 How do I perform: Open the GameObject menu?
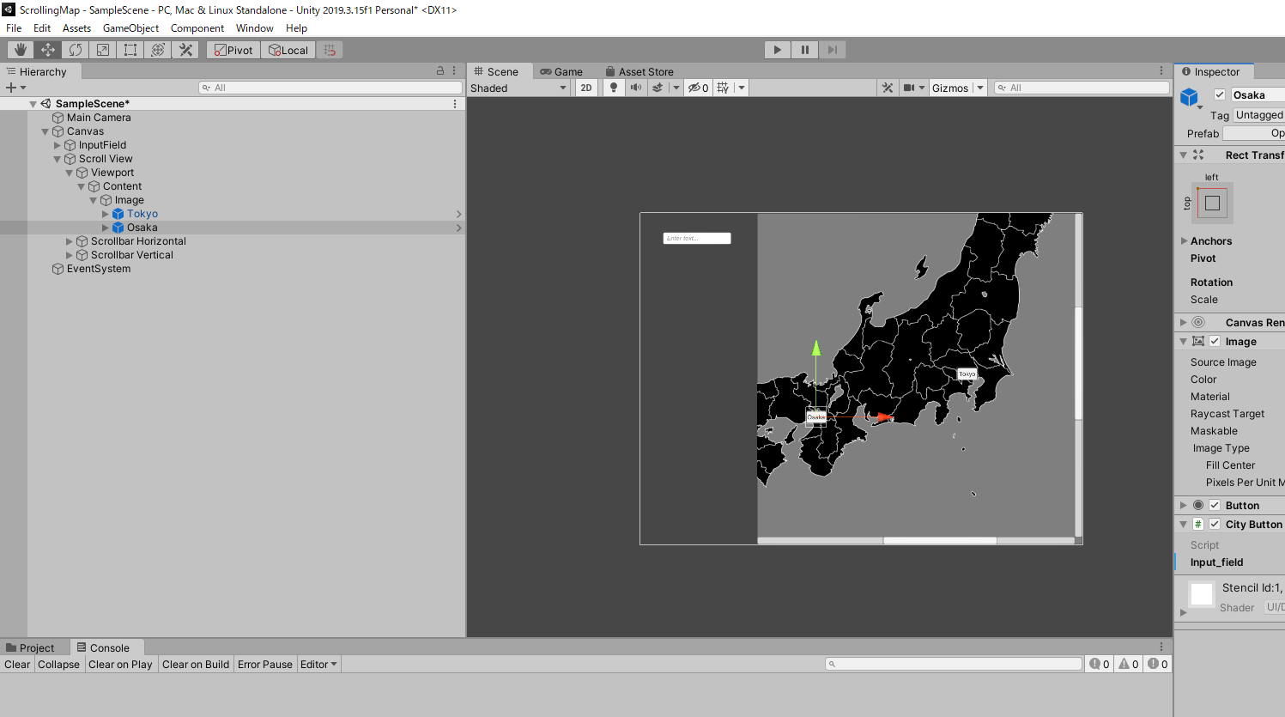(130, 28)
